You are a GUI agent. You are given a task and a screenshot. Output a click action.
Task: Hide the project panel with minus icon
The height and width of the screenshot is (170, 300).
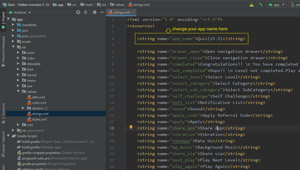(x=102, y=12)
